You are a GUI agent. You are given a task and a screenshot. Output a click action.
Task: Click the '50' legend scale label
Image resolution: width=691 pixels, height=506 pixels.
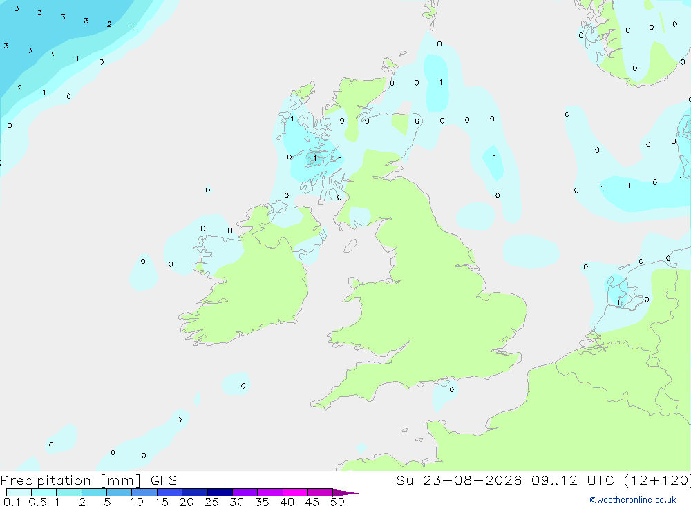pyautogui.click(x=337, y=502)
